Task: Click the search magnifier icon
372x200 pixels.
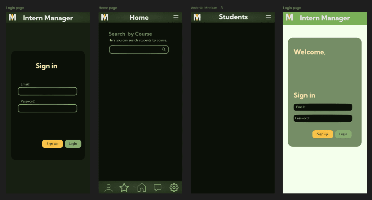Action: [x=164, y=50]
